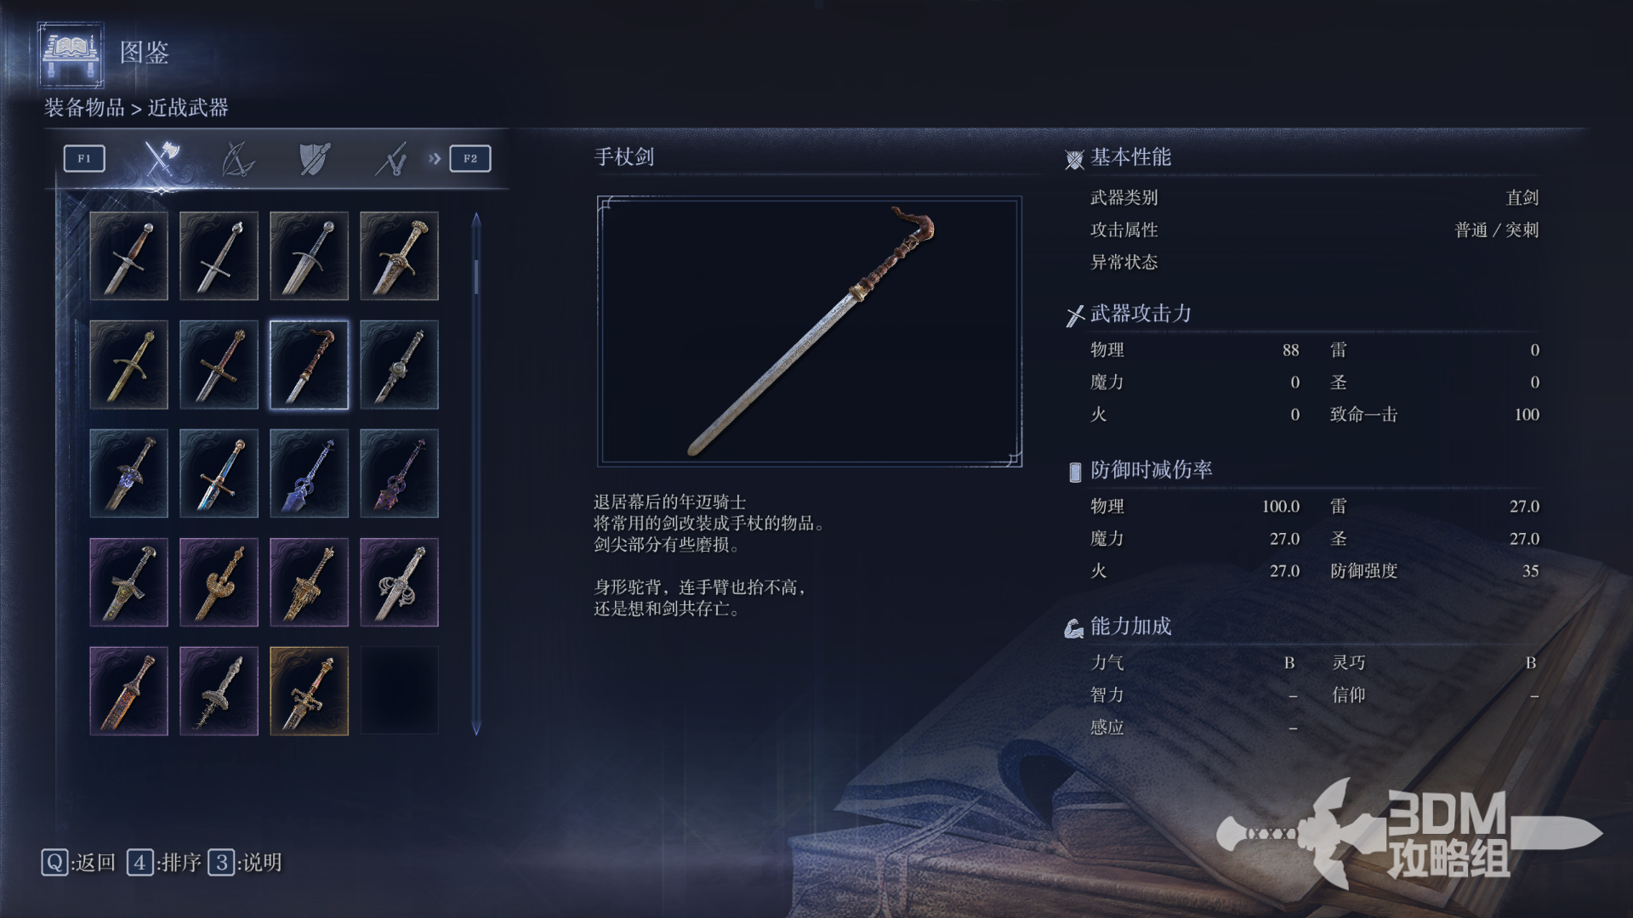
Task: Choose the golden-hilted sword in first row
Action: click(399, 256)
